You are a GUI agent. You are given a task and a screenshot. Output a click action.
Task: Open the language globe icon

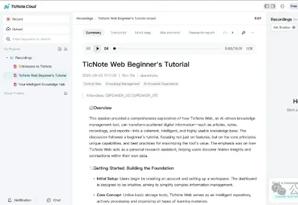coord(283,6)
